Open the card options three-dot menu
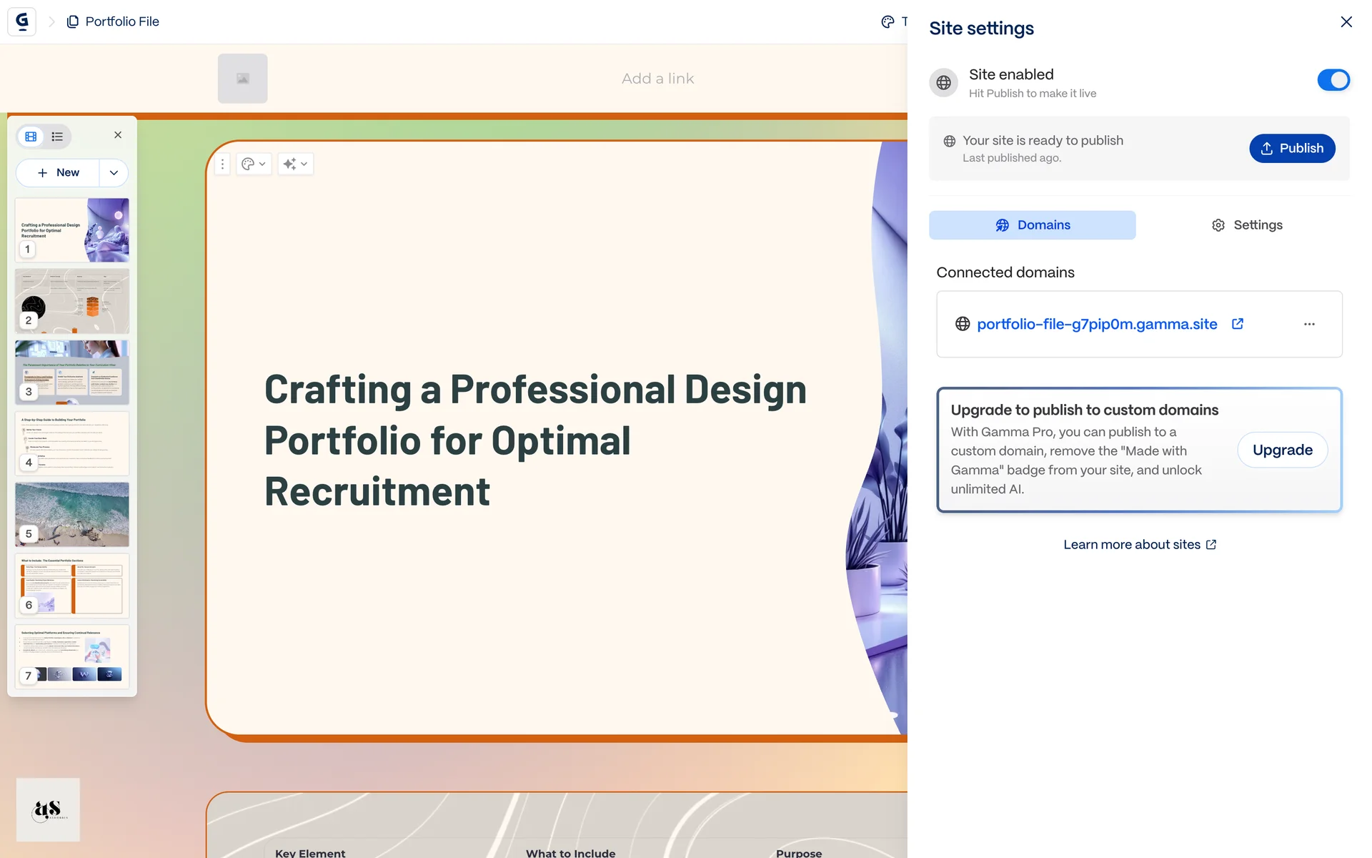Screen dimensions: 1372x858 (x=222, y=164)
